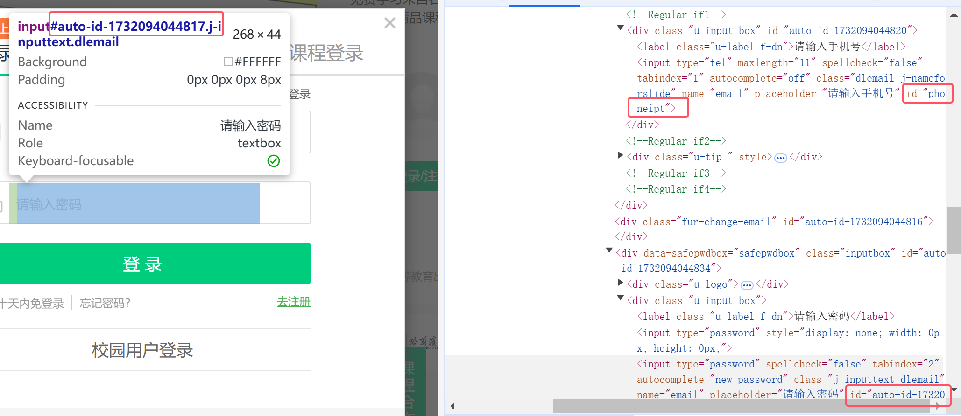This screenshot has width=961, height=416.
Task: Select the <!--Regular if4--> comment line
Action: point(676,189)
